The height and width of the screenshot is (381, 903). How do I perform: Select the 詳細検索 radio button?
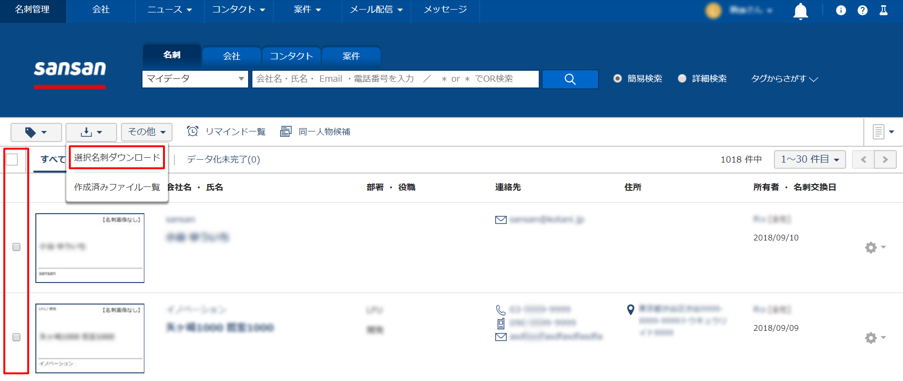click(682, 79)
